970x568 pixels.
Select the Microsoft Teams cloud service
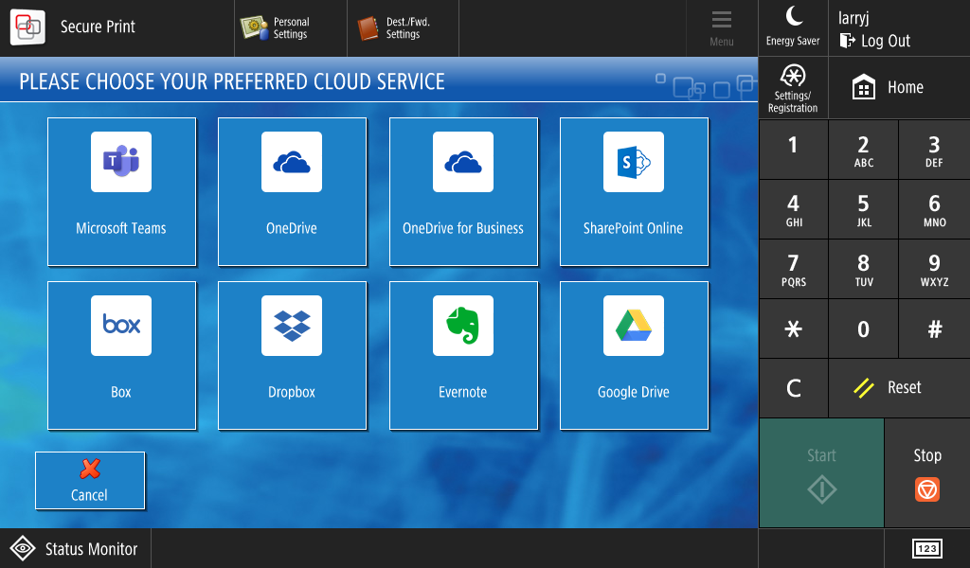(x=121, y=191)
